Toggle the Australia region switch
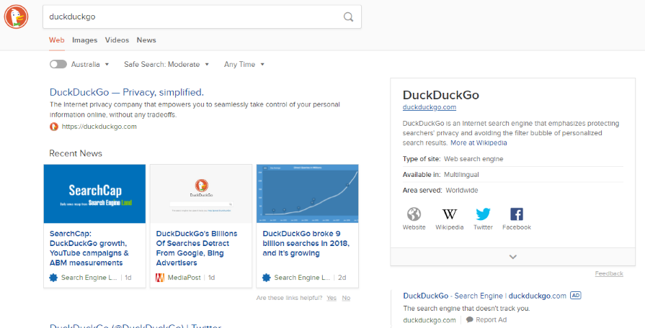This screenshot has height=328, width=645. point(58,65)
